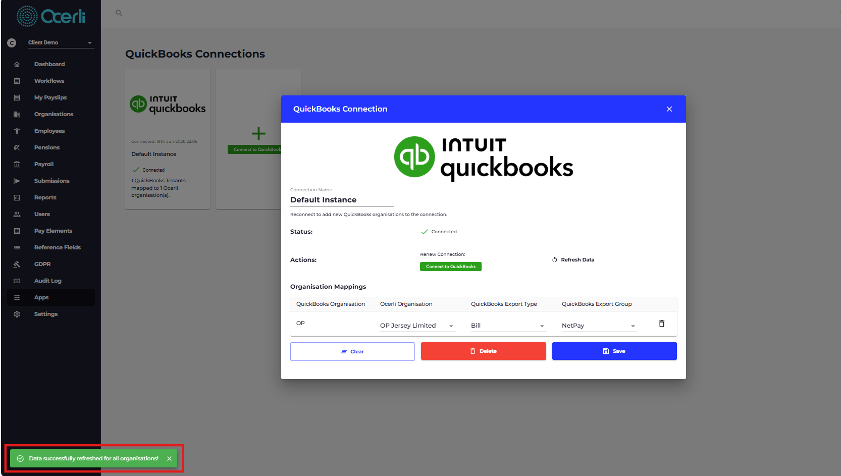
Task: Click the Refresh Data circular arrow icon
Action: coord(555,260)
